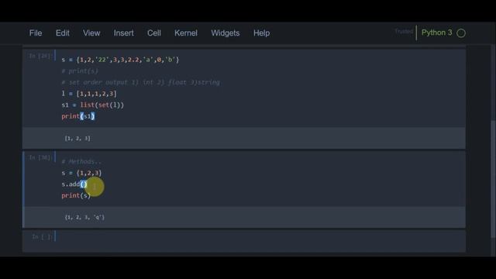Open the Insert menu
The image size is (496, 279).
[x=124, y=33]
